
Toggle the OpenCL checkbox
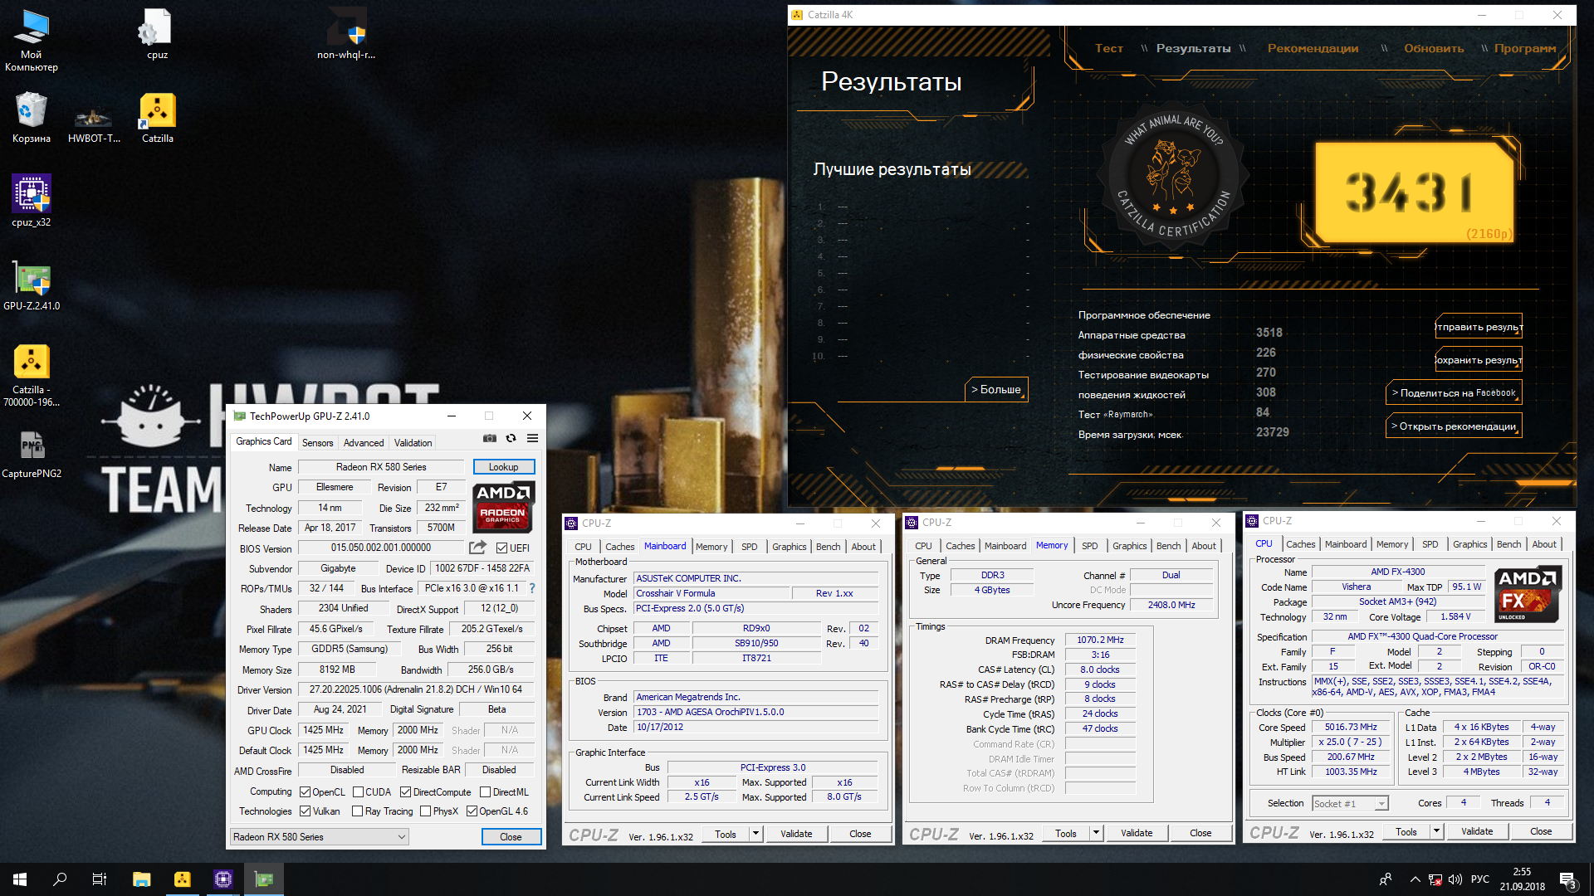point(305,791)
